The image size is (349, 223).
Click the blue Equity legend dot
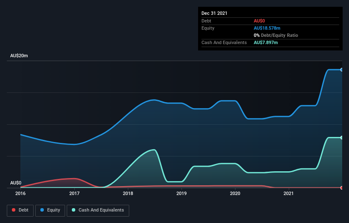pos(42,210)
